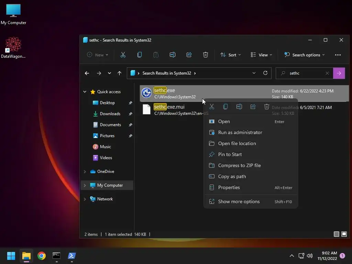
Task: Expand the OneDrive tree node
Action: click(85, 172)
